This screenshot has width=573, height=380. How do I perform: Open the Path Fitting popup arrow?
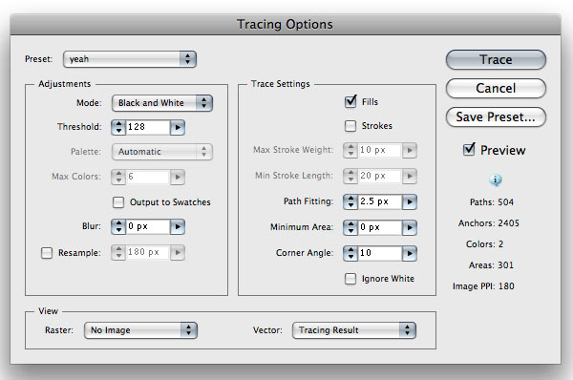[410, 201]
